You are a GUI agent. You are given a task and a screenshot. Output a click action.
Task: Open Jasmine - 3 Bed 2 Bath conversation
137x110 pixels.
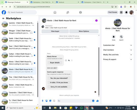(x=18, y=24)
